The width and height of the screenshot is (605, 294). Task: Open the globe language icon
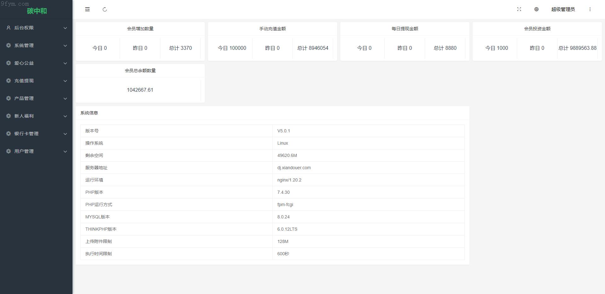[x=536, y=9]
